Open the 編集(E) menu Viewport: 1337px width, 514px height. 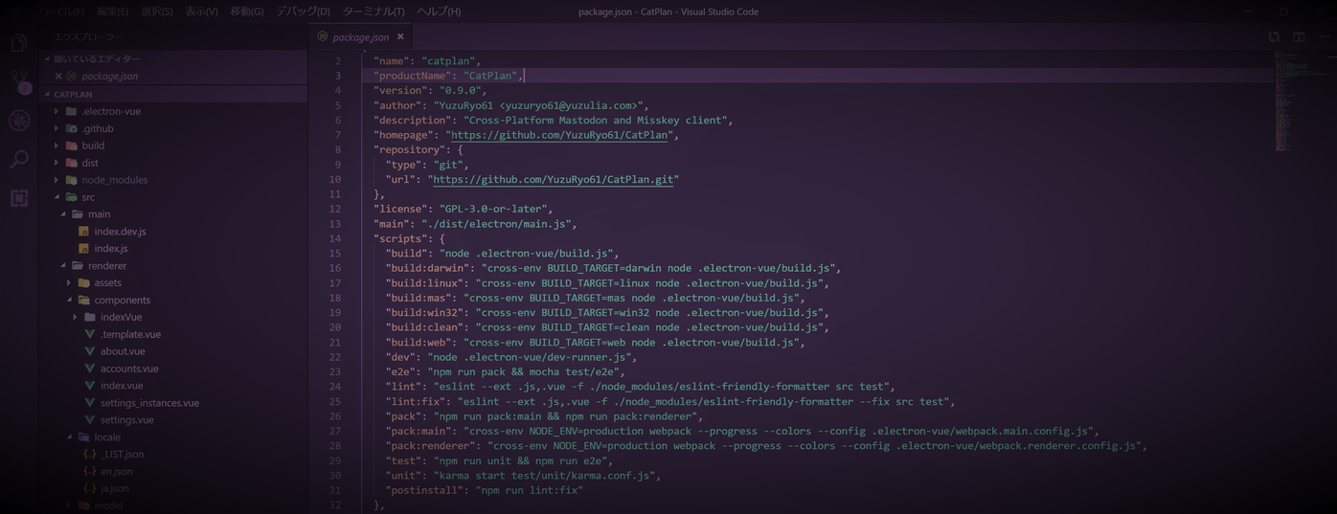pos(112,11)
